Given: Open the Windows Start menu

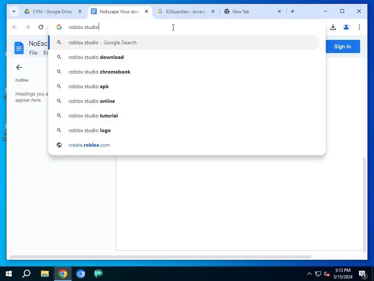Looking at the screenshot, I should pyautogui.click(x=9, y=274).
